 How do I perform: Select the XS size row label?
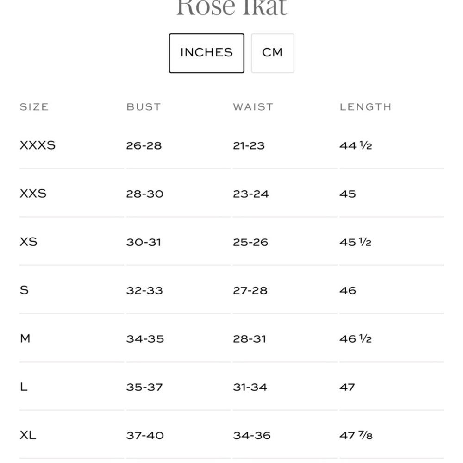(29, 242)
